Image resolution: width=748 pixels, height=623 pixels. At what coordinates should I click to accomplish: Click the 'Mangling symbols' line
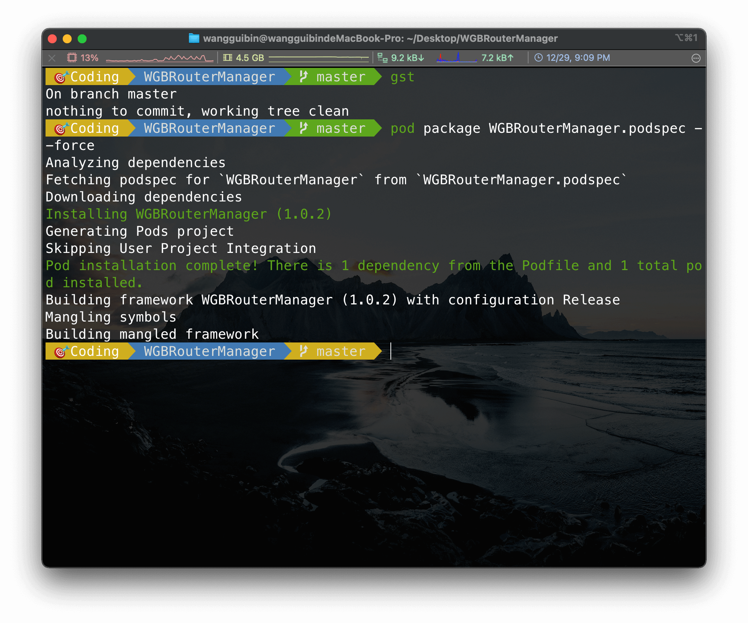(x=111, y=317)
